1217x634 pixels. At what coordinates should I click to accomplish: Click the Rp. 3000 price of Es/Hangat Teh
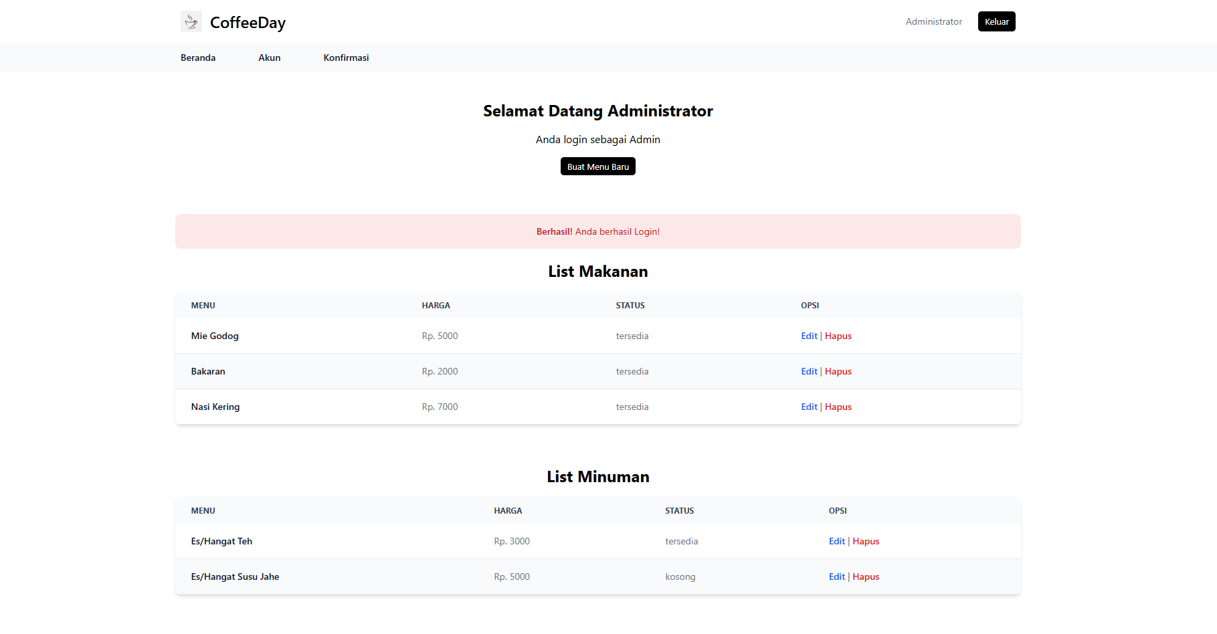pyautogui.click(x=512, y=541)
